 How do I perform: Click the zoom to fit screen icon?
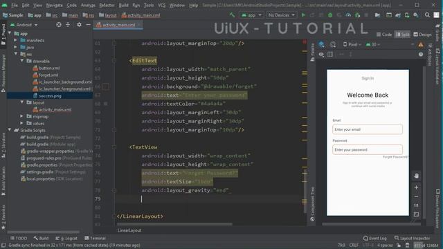click(416, 214)
